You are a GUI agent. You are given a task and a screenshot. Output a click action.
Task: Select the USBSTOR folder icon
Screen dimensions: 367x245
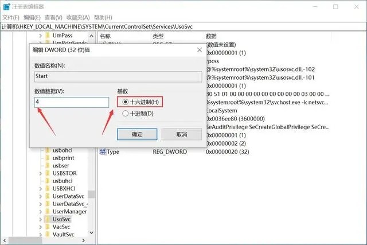pos(48,173)
